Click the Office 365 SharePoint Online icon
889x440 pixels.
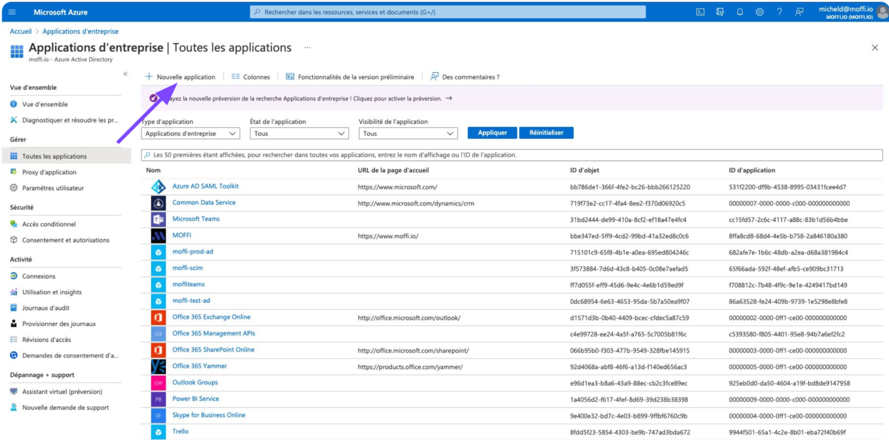[x=159, y=350]
